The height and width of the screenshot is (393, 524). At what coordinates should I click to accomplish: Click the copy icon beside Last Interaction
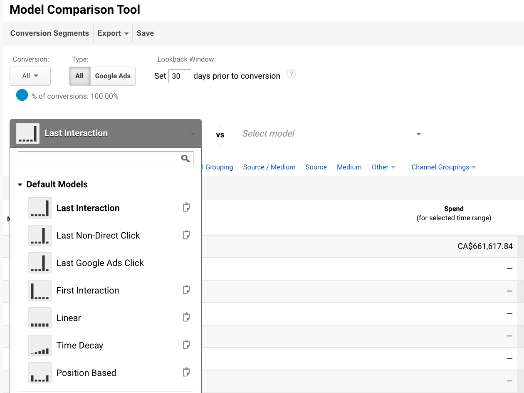(x=187, y=207)
